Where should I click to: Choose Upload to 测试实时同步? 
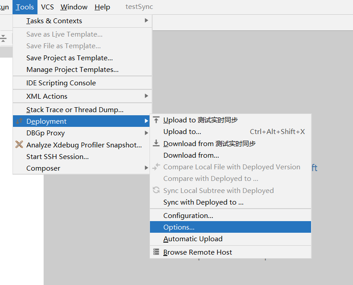pos(231,120)
